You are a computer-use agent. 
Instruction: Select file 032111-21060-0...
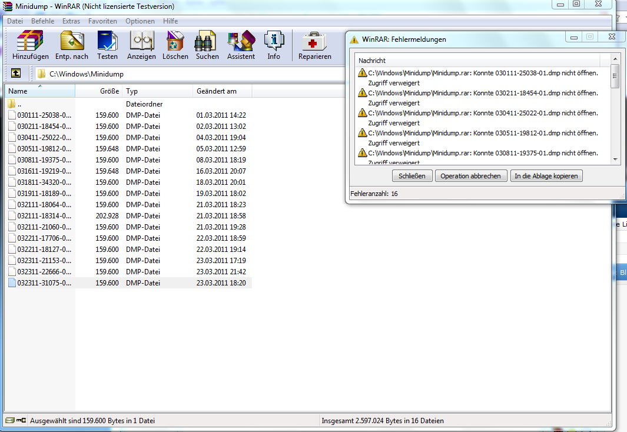(44, 227)
